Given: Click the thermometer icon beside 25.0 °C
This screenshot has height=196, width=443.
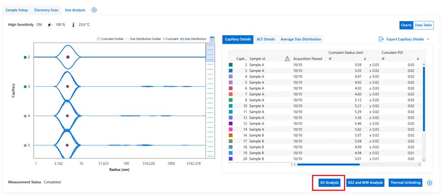Looking at the screenshot, I should (74, 25).
